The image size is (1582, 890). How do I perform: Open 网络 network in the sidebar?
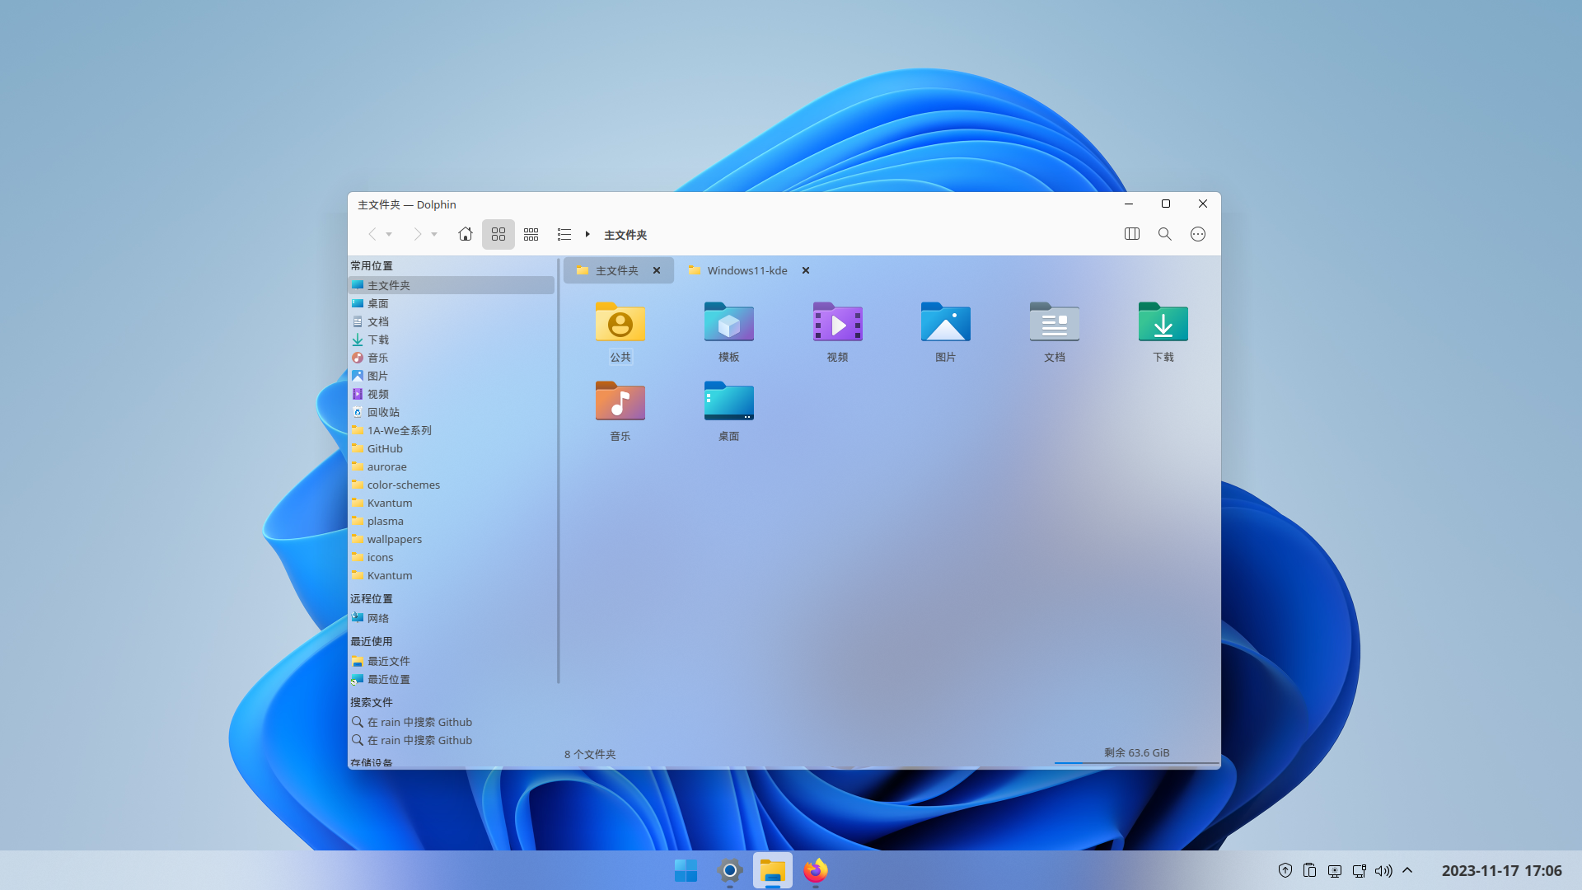[x=452, y=618]
